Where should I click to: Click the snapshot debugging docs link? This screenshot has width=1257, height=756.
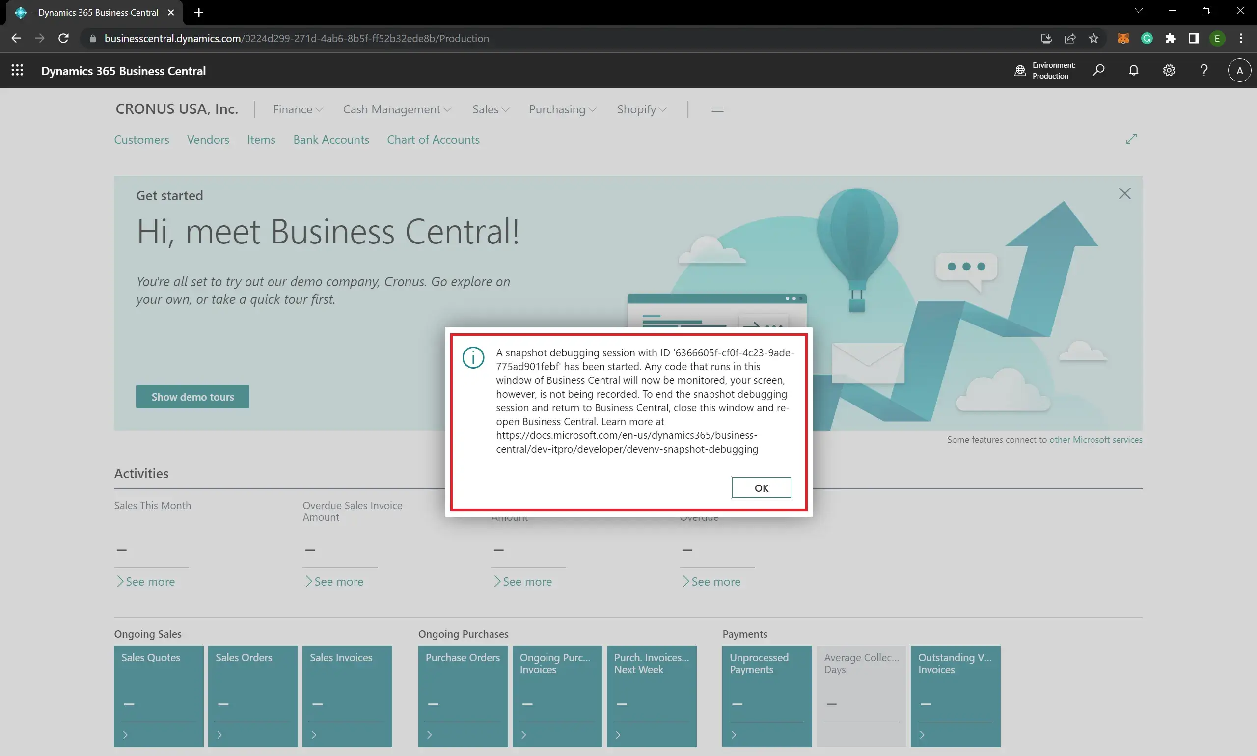tap(627, 442)
